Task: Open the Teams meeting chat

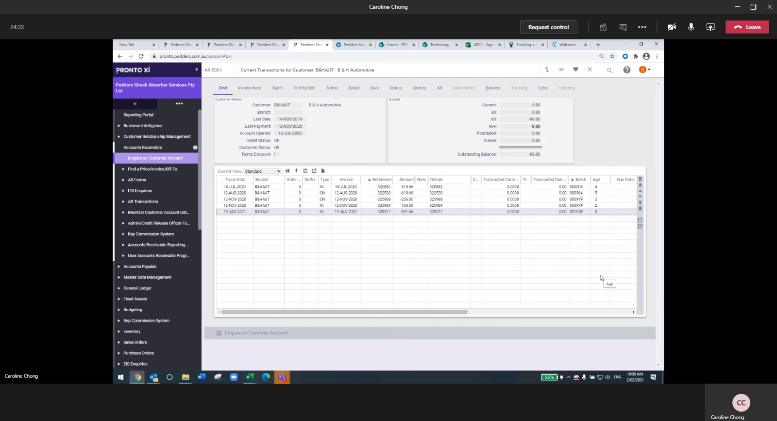Action: tap(623, 27)
